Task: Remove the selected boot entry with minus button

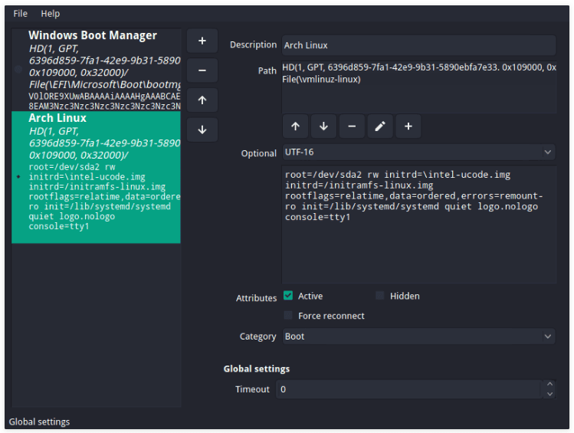Action: (x=202, y=71)
